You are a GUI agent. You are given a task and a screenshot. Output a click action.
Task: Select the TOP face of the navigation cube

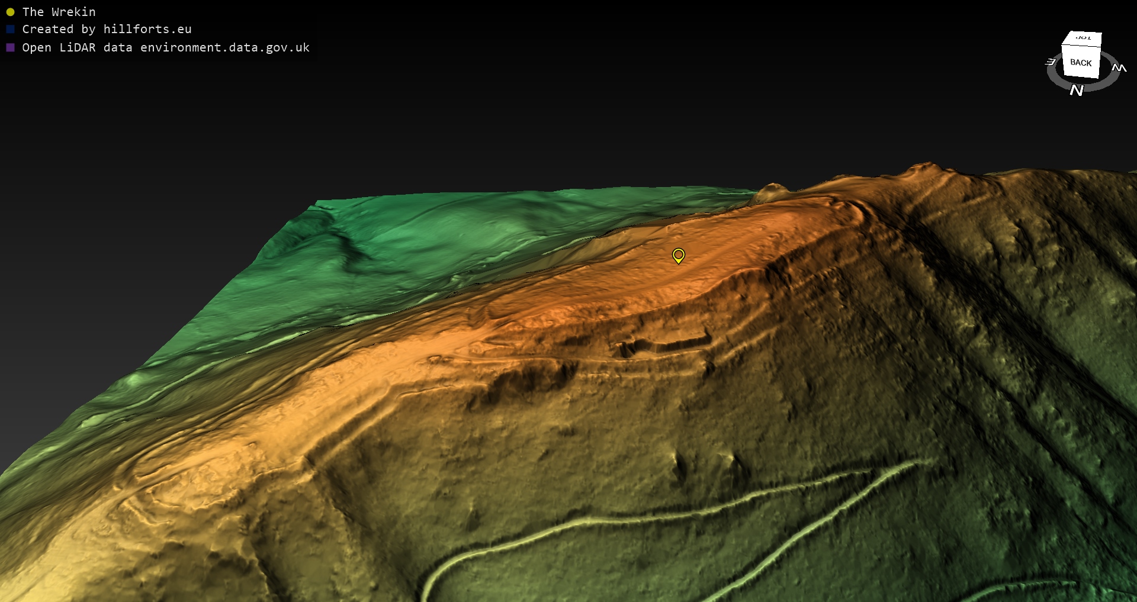(x=1083, y=38)
